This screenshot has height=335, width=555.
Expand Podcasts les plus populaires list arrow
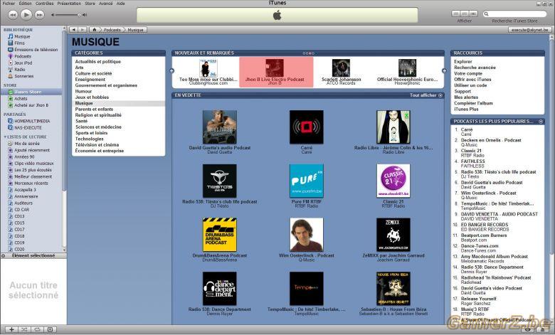[541, 122]
